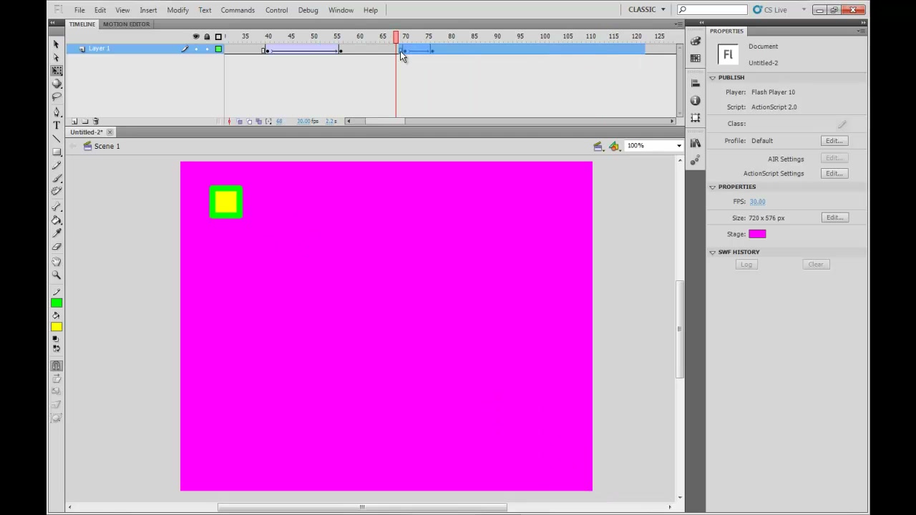Viewport: 916px width, 515px height.
Task: Pick the Paint Bucket tool
Action: tap(57, 220)
